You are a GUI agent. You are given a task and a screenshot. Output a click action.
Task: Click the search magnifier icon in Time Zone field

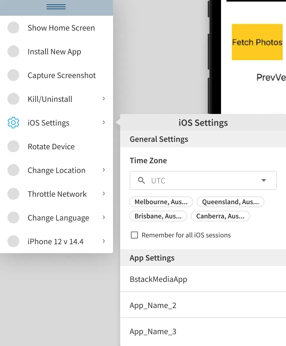[x=142, y=180]
